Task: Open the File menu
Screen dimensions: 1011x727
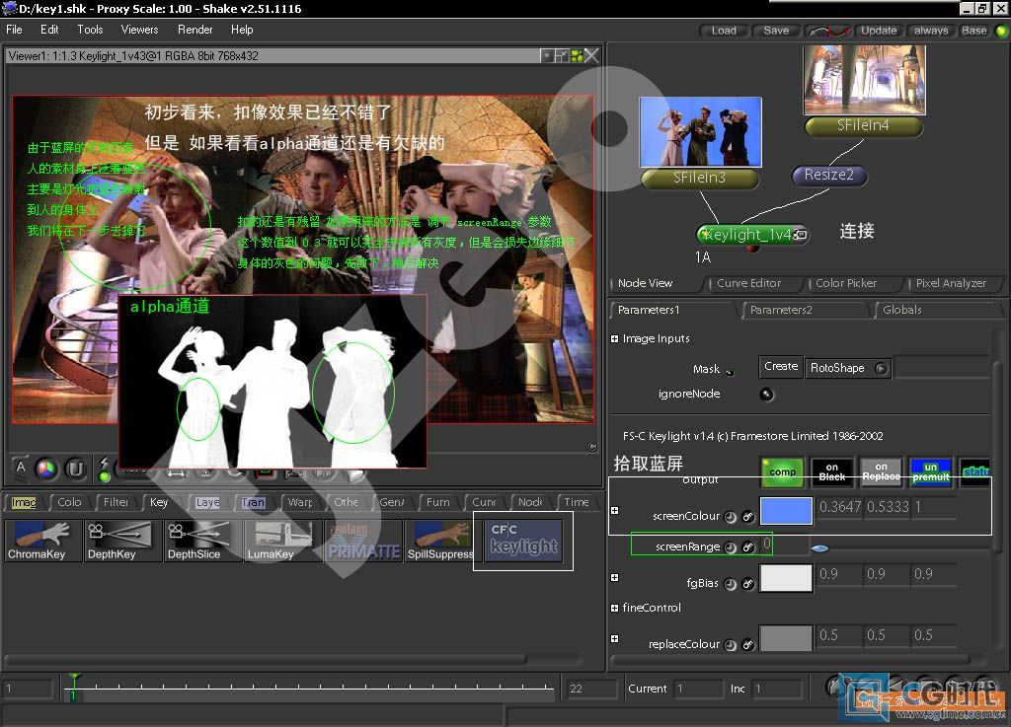Action: point(14,30)
